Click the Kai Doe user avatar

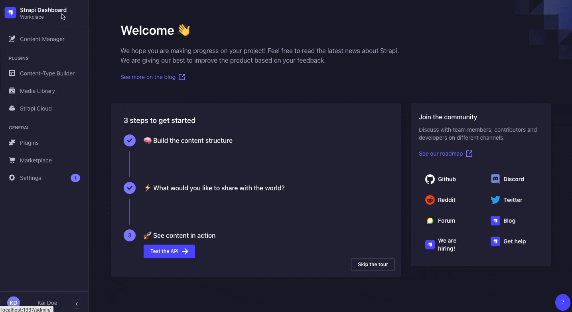coord(13,302)
